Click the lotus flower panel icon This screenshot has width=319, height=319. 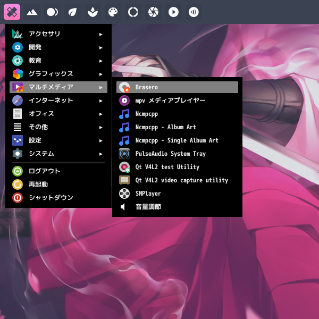pyautogui.click(x=93, y=12)
